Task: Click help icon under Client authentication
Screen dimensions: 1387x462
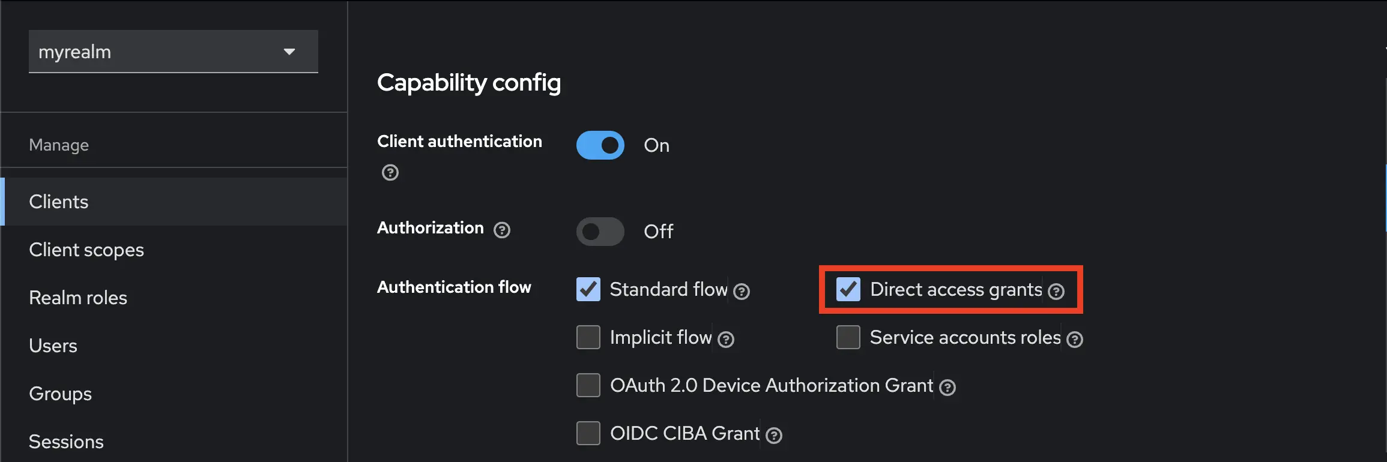Action: tap(390, 173)
